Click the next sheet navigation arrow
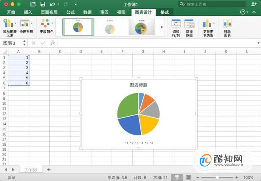The image size is (261, 181). pos(13,169)
